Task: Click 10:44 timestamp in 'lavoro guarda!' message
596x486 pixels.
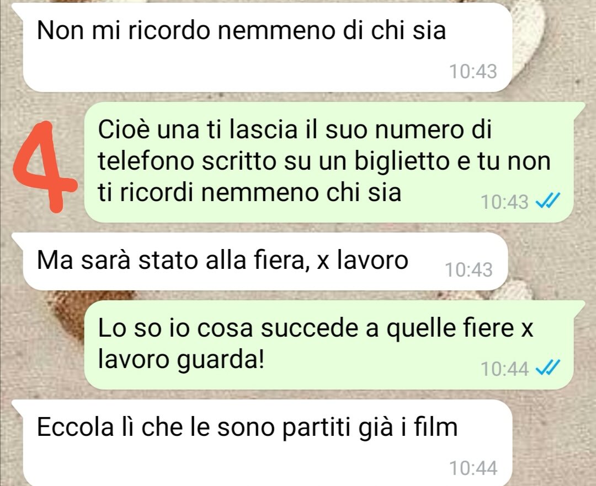Action: pyautogui.click(x=504, y=369)
